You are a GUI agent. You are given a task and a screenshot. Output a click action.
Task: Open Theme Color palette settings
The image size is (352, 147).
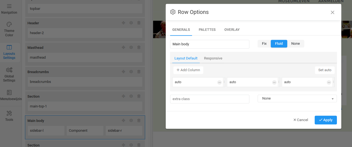click(x=9, y=29)
